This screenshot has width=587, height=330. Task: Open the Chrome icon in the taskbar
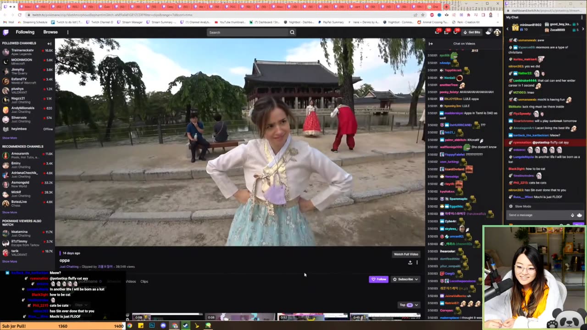point(130,326)
